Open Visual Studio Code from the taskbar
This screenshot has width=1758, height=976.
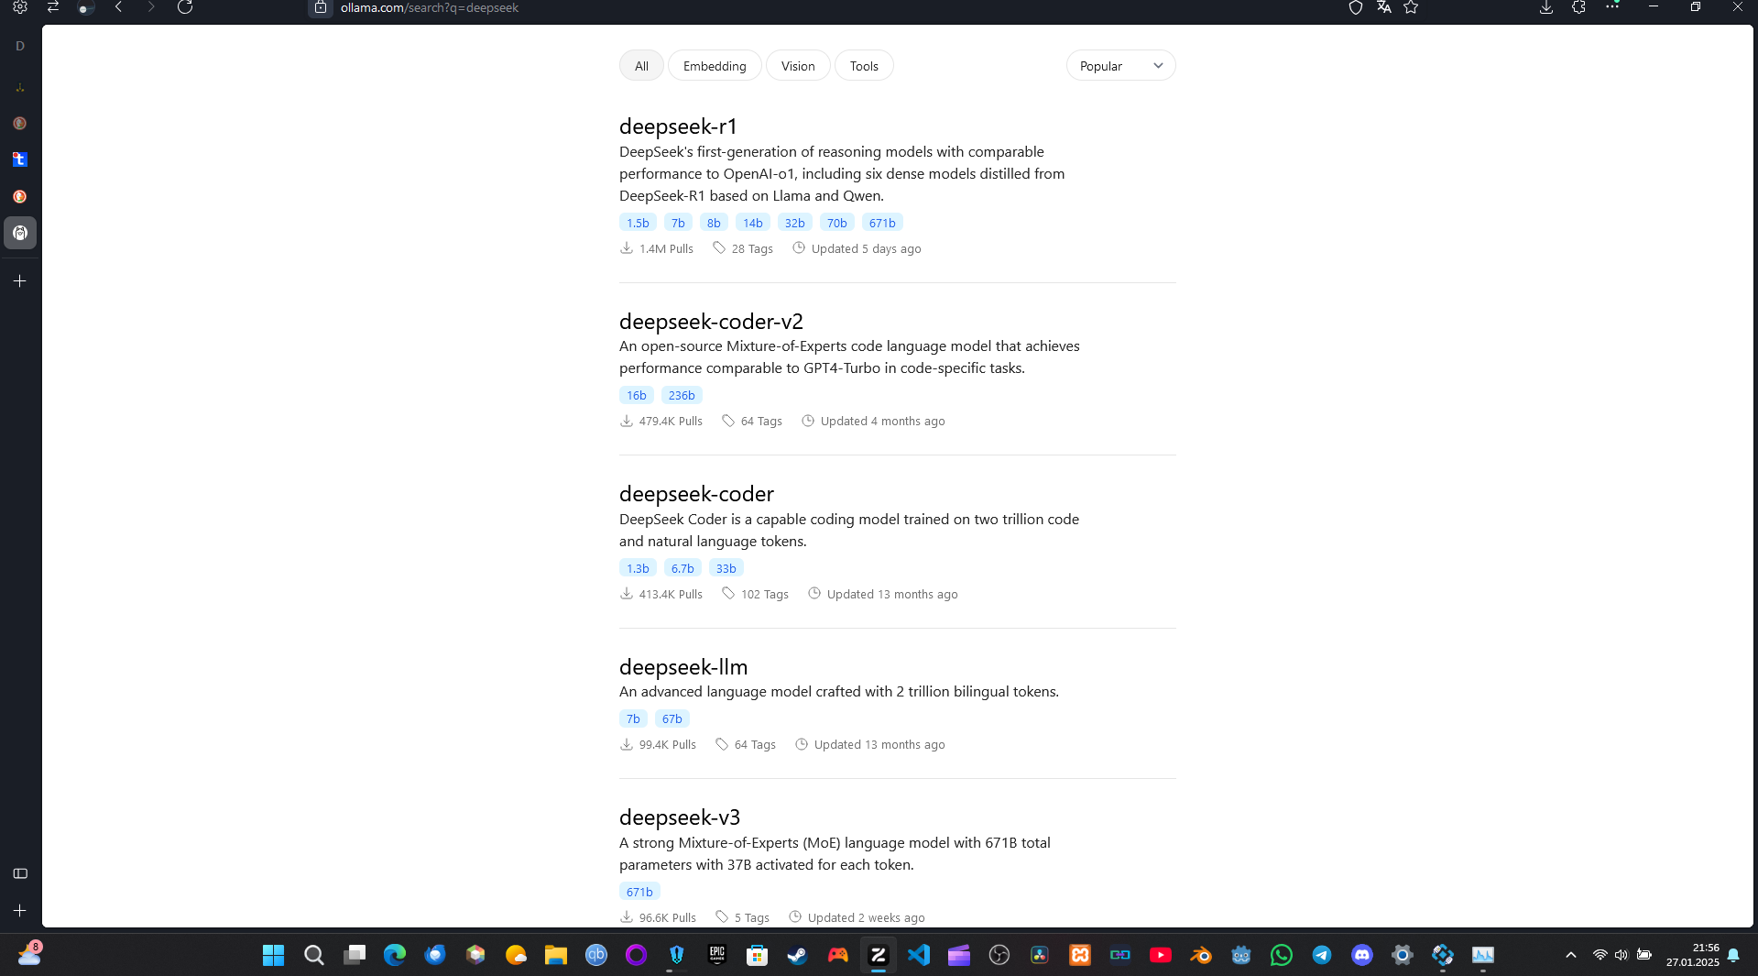[919, 955]
